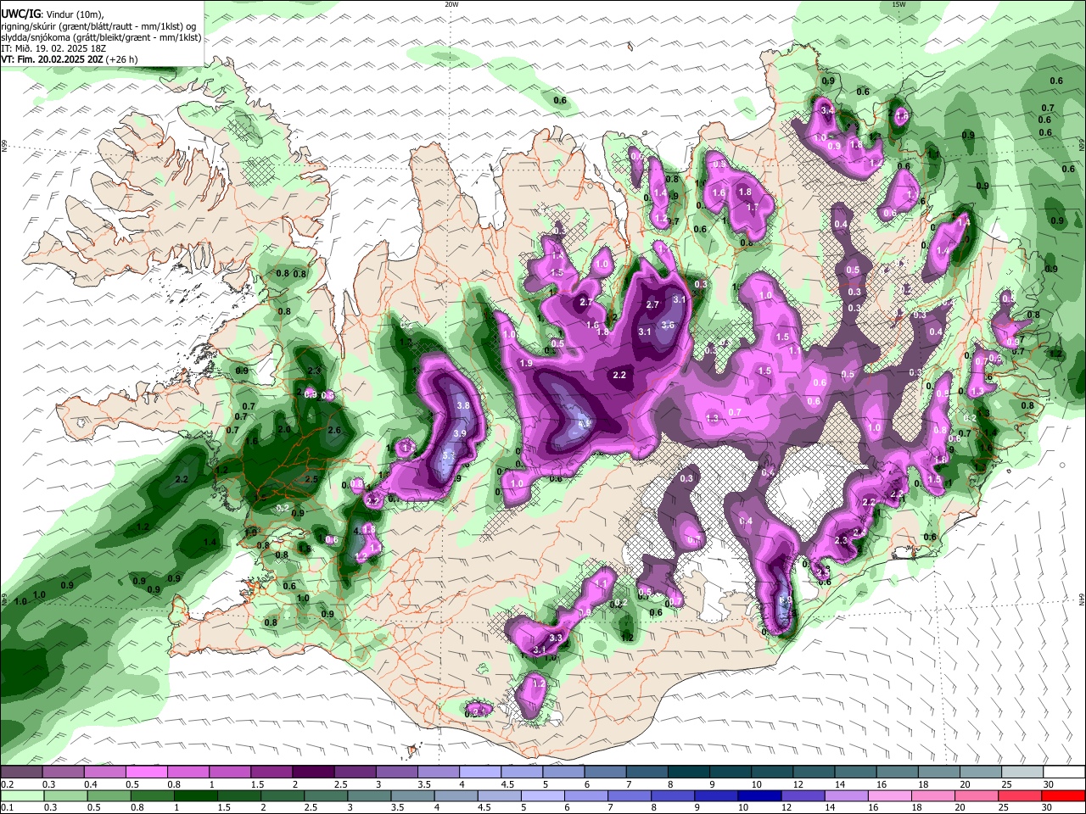The width and height of the screenshot is (1086, 814).
Task: Click the violet 14–16 lower-row swatch
Action: pyautogui.click(x=845, y=795)
